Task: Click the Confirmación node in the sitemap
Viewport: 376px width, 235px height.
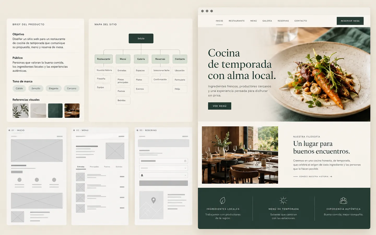Action: pyautogui.click(x=160, y=79)
